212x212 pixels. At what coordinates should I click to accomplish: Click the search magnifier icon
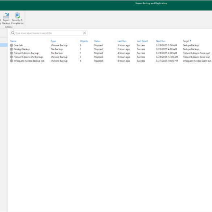(x=13, y=33)
